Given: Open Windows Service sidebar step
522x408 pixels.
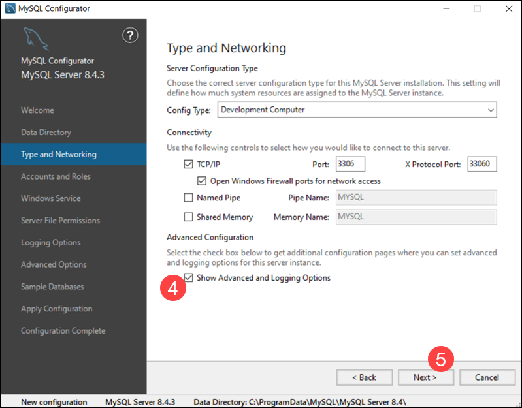Looking at the screenshot, I should pos(51,198).
